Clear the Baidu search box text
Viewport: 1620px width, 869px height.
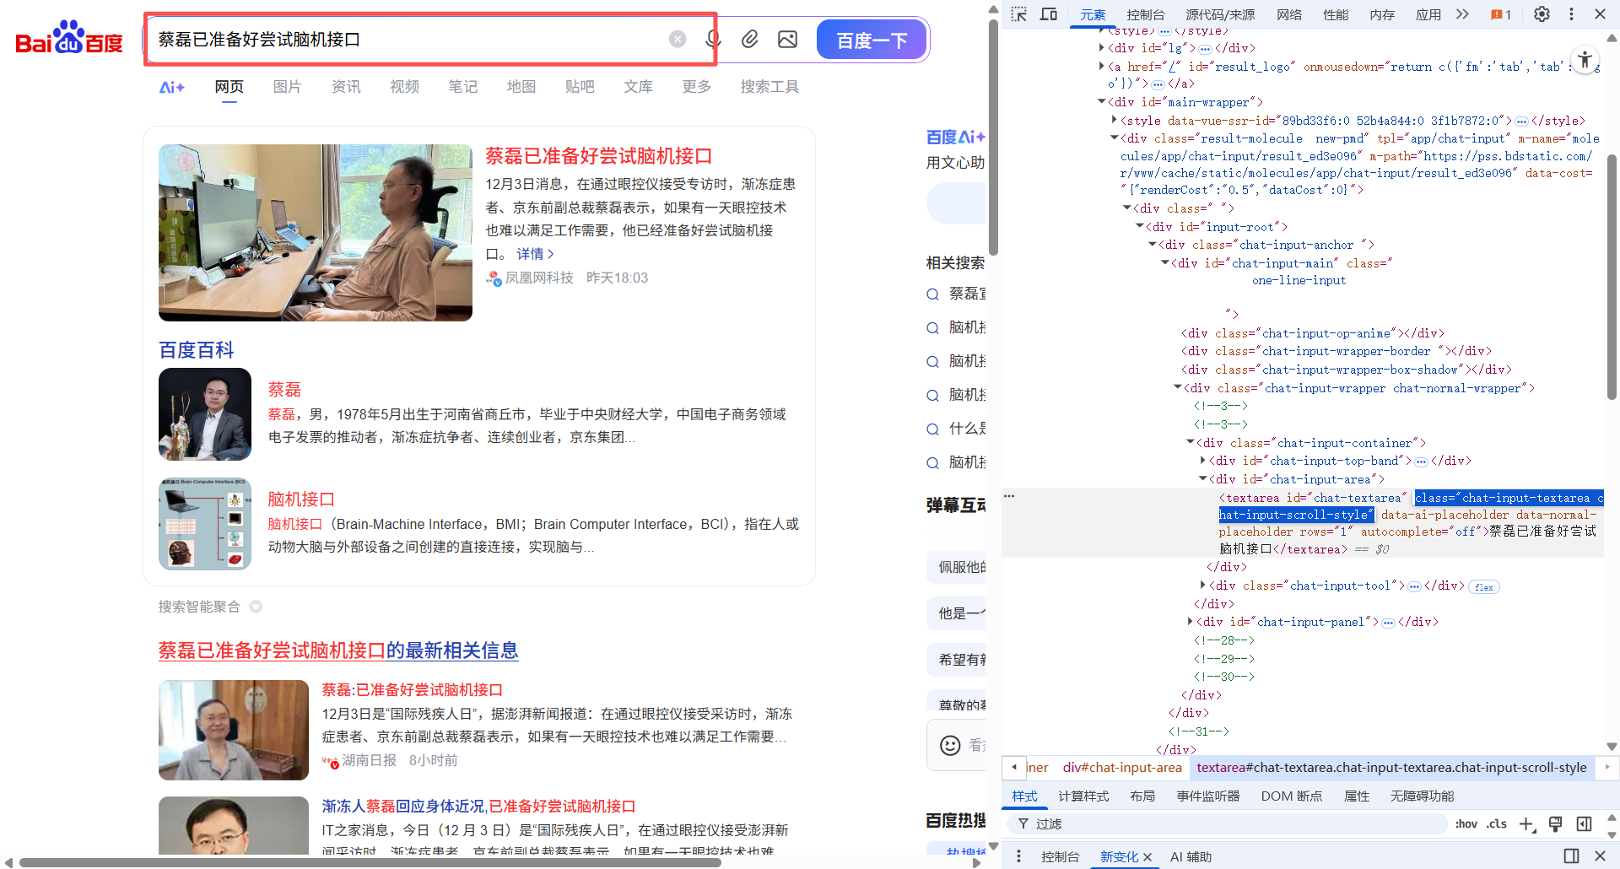point(678,39)
